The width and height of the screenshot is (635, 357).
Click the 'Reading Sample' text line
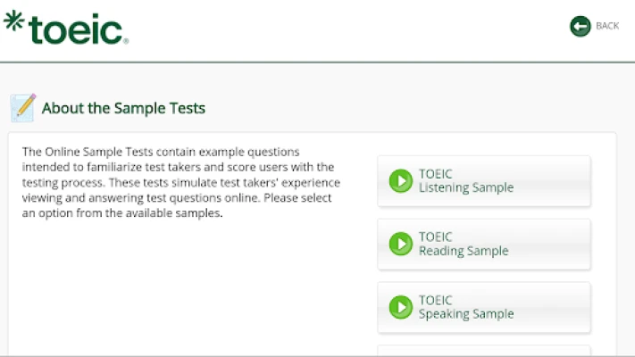pyautogui.click(x=464, y=252)
